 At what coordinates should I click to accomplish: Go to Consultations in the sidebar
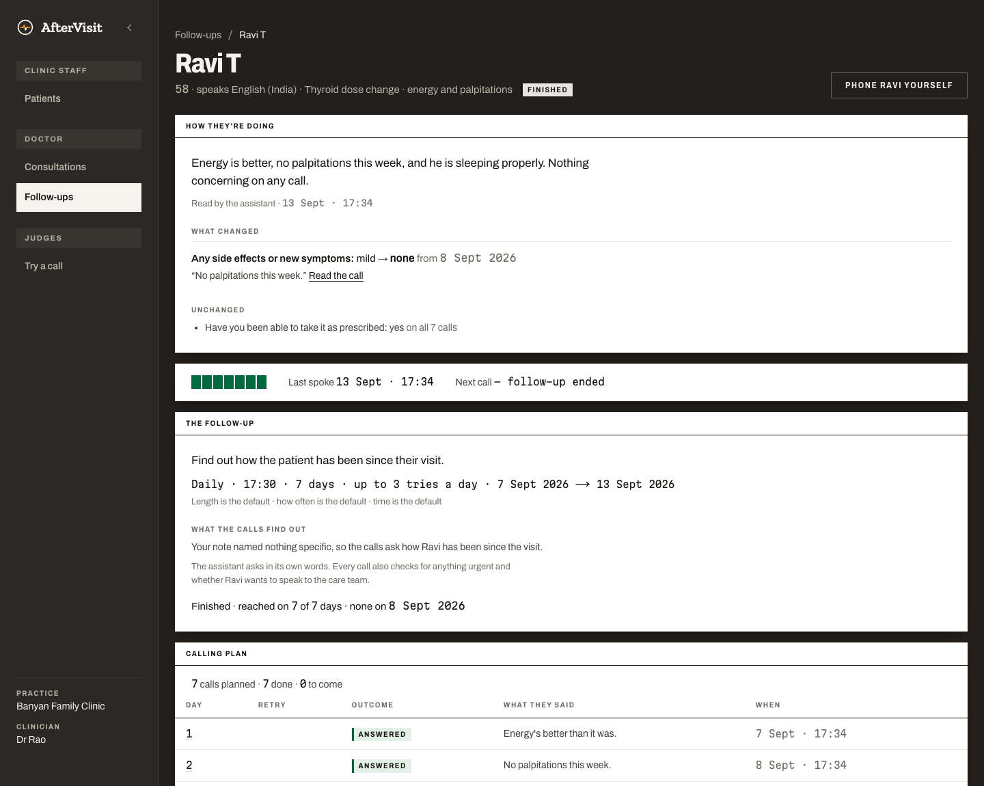pyautogui.click(x=79, y=167)
